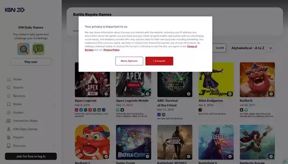Add BarBarQ to playlist plus icon
Viewport: 288px width, 164px height.
click(271, 94)
